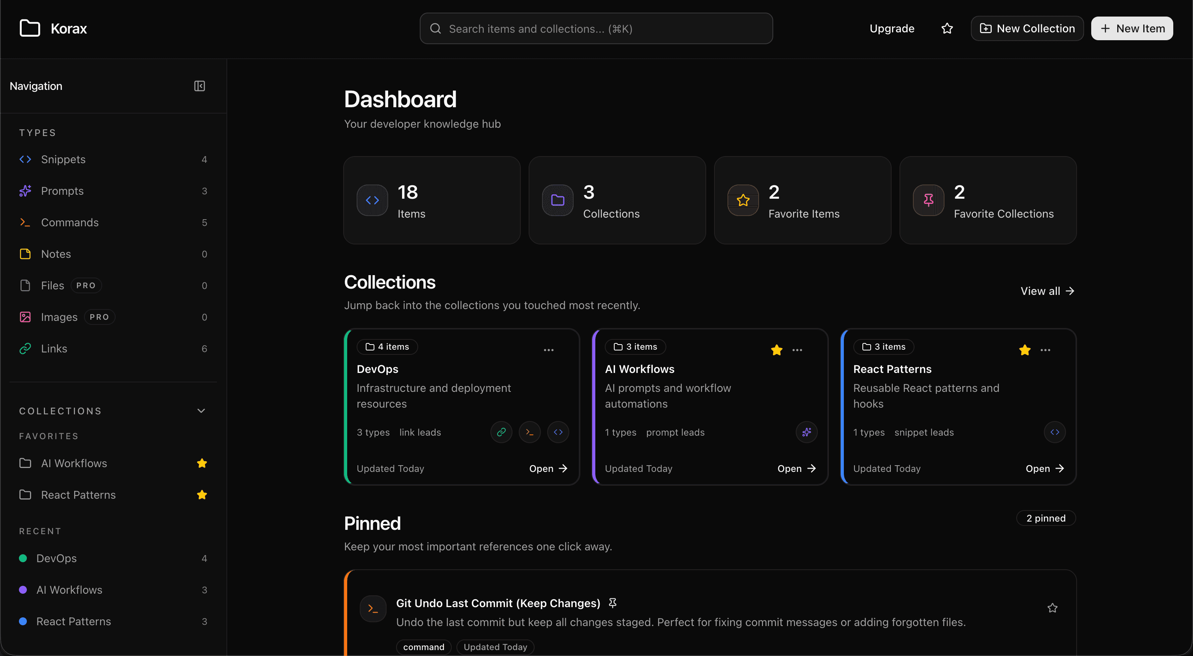Click the Links chain icon in sidebar
Screen dimensions: 1193x656
tap(25, 348)
